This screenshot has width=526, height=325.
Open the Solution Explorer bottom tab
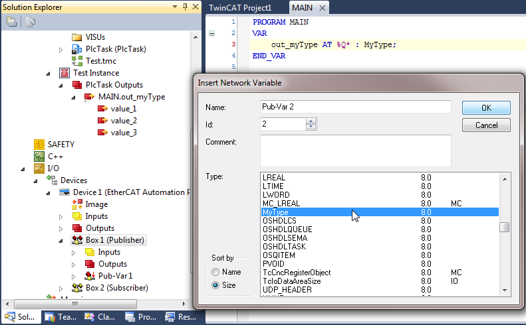(20, 317)
